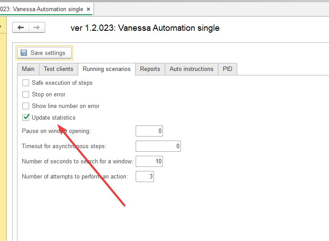This screenshot has height=241, width=329.
Task: Enable Safe execution of steps checkbox
Action: click(x=26, y=83)
